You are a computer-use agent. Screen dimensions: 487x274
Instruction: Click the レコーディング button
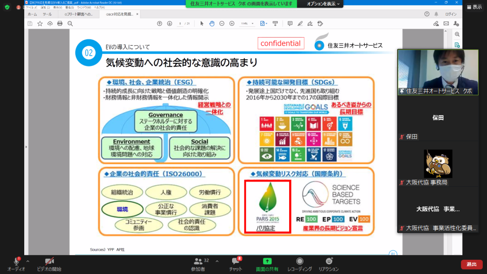(x=300, y=264)
